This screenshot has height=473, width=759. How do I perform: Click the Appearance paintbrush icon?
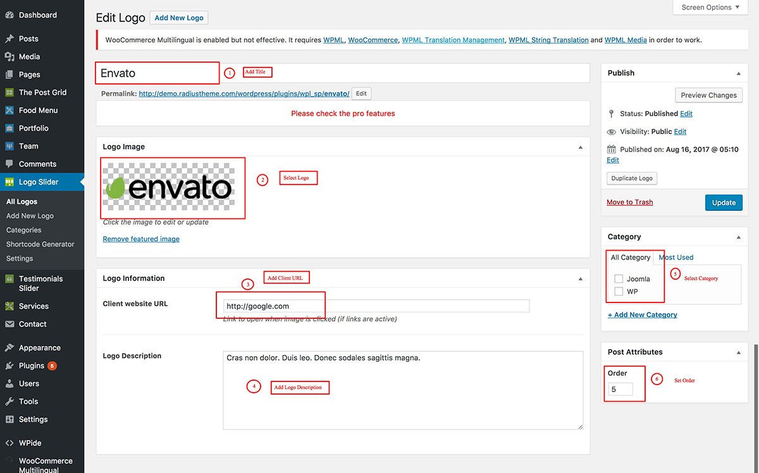pyautogui.click(x=9, y=348)
